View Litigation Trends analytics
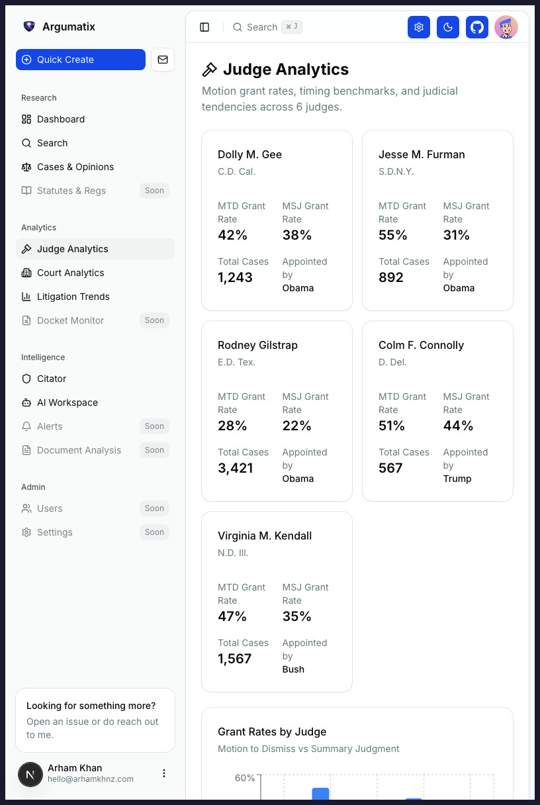The image size is (540, 805). point(73,297)
